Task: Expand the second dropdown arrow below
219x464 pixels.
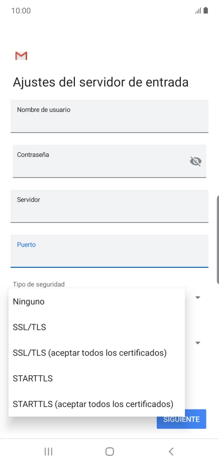Action: [x=198, y=342]
